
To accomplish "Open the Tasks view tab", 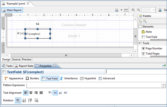I will [8, 66].
